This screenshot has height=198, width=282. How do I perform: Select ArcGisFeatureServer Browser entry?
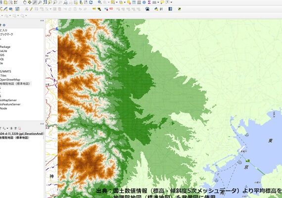pos(10,104)
